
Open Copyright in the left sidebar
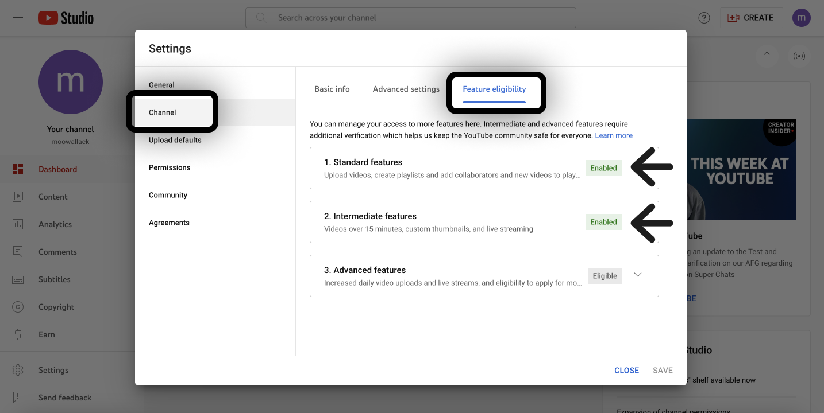point(56,307)
